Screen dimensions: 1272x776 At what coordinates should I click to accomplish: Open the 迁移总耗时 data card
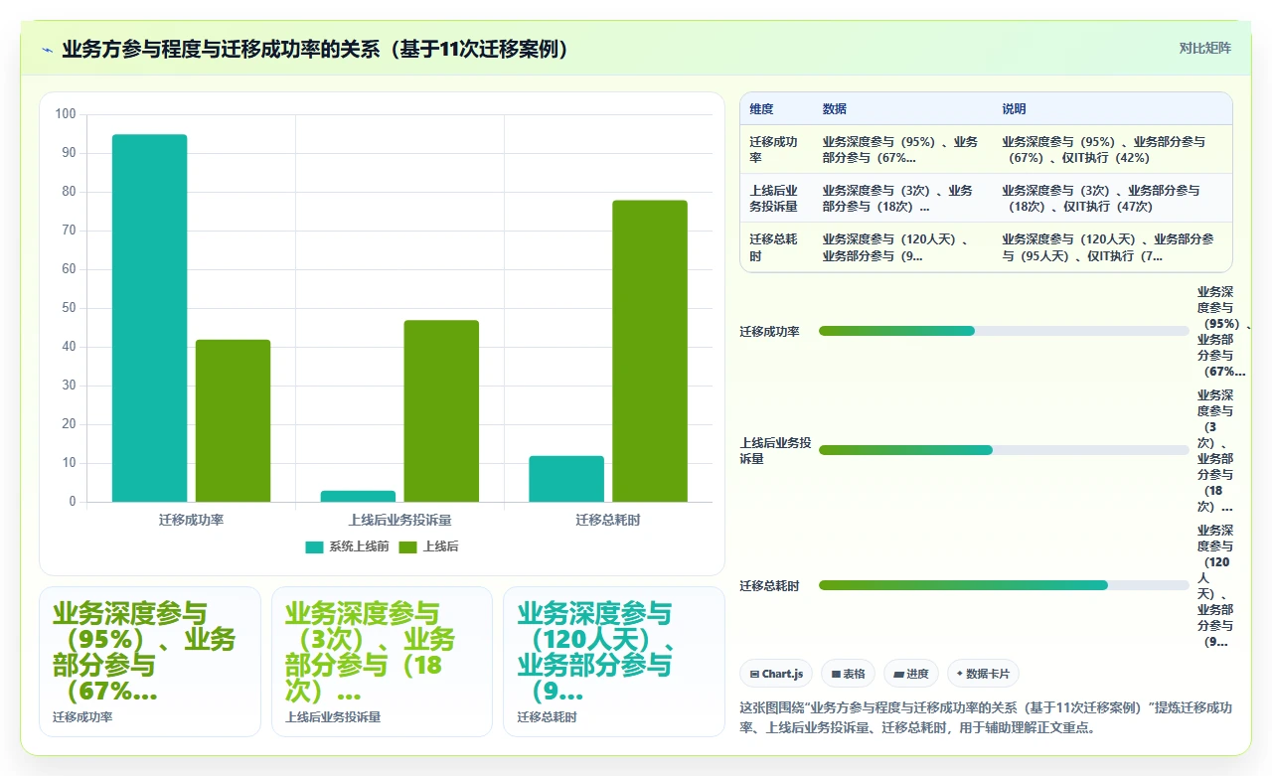click(x=614, y=662)
